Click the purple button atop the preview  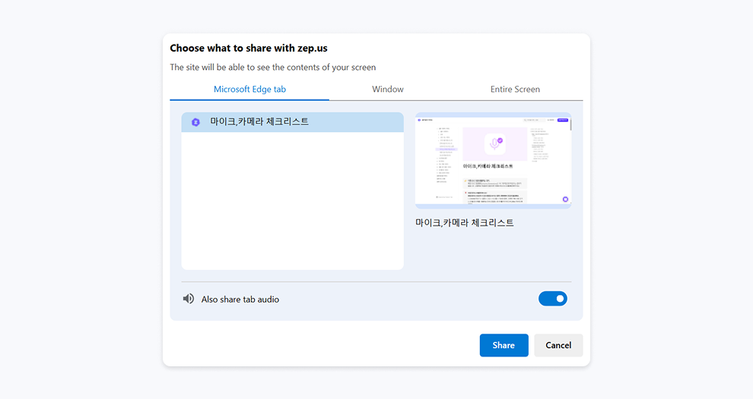point(564,119)
